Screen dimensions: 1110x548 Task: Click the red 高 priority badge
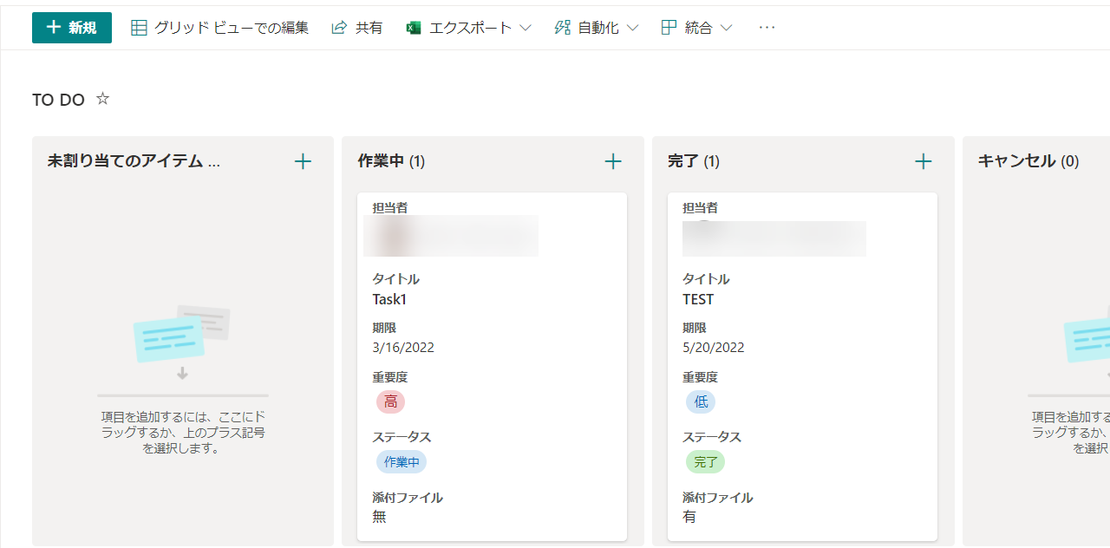pos(390,401)
